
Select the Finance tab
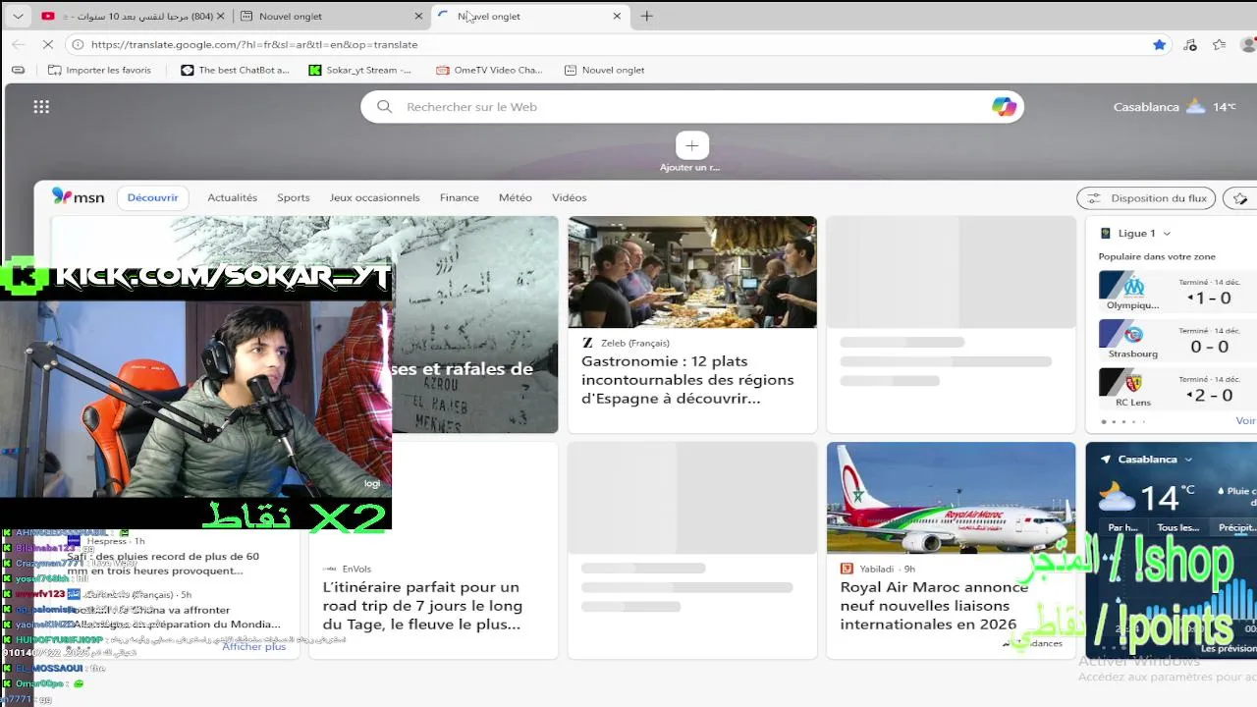click(x=459, y=197)
